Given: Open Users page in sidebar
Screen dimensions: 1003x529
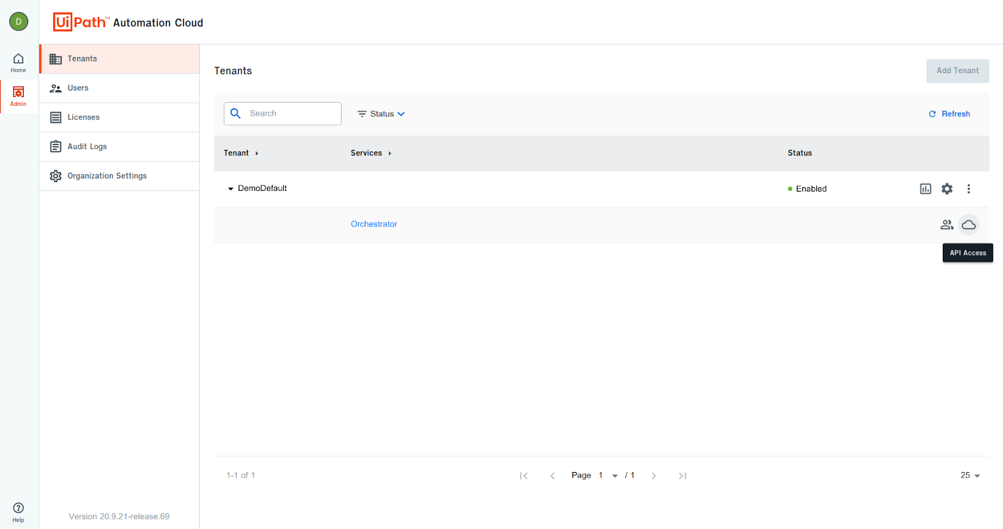Looking at the screenshot, I should pos(120,88).
